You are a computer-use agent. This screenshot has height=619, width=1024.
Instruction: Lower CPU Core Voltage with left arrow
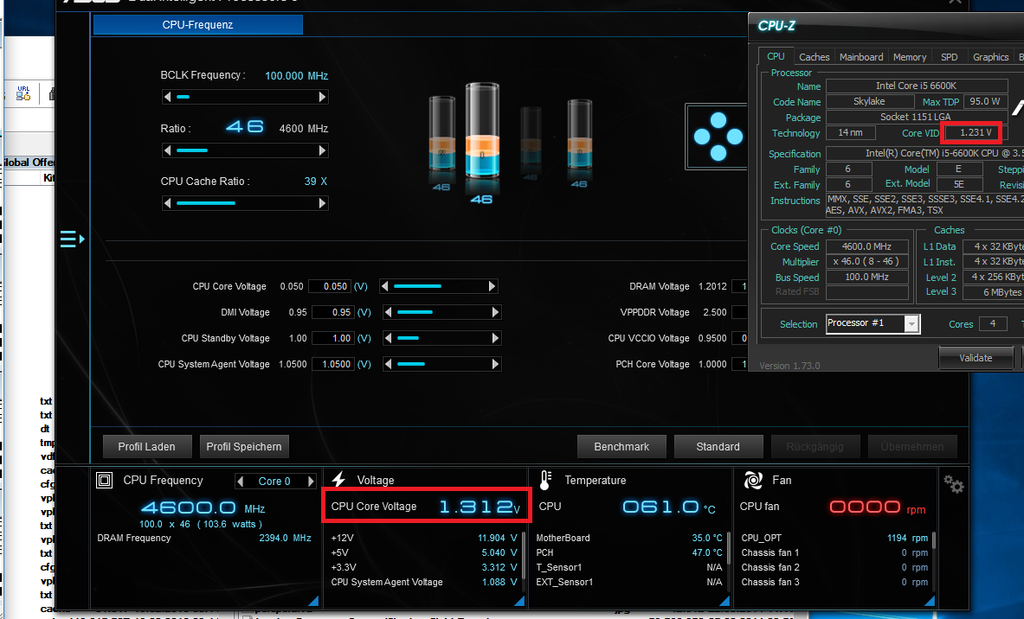click(384, 286)
